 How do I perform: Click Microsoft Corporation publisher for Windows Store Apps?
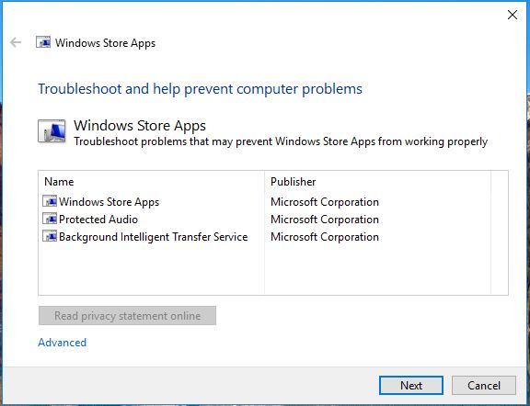(325, 202)
